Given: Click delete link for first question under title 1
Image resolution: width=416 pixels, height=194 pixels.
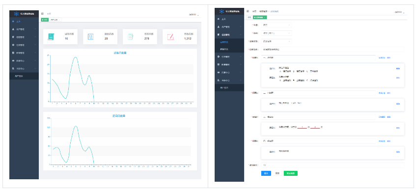Looking at the screenshot, I should pyautogui.click(x=398, y=69).
